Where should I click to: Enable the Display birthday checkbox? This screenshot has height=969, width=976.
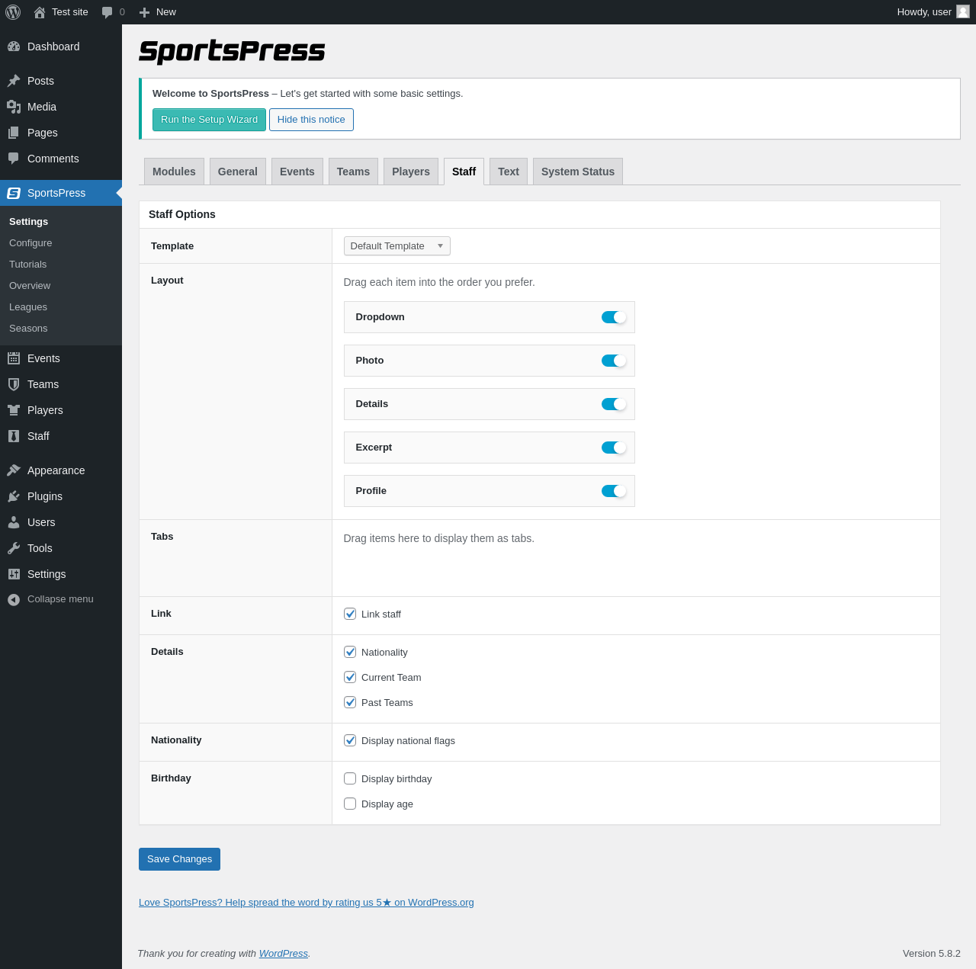[350, 778]
